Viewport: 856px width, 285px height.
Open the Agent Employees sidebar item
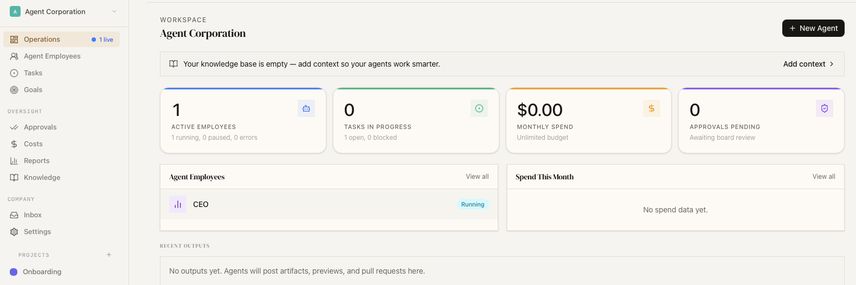pyautogui.click(x=52, y=56)
